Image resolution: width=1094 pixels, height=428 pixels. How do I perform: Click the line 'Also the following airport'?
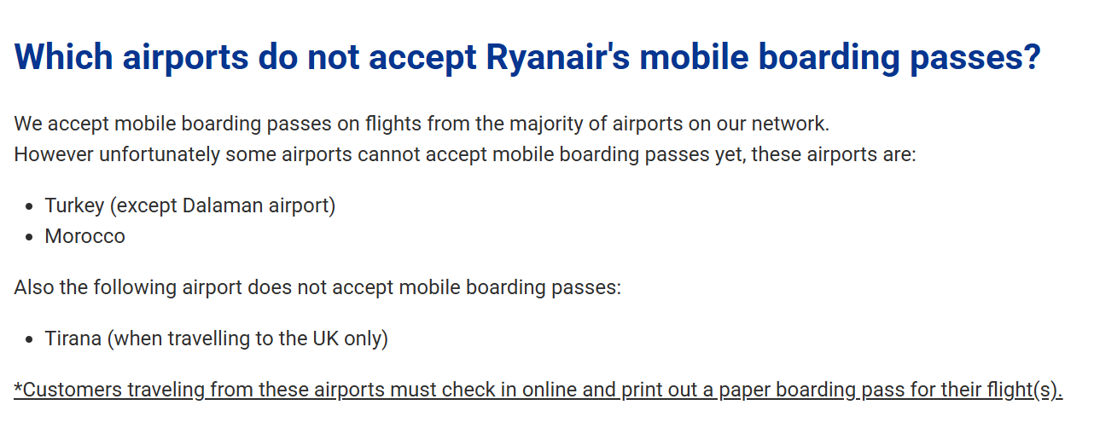point(317,287)
